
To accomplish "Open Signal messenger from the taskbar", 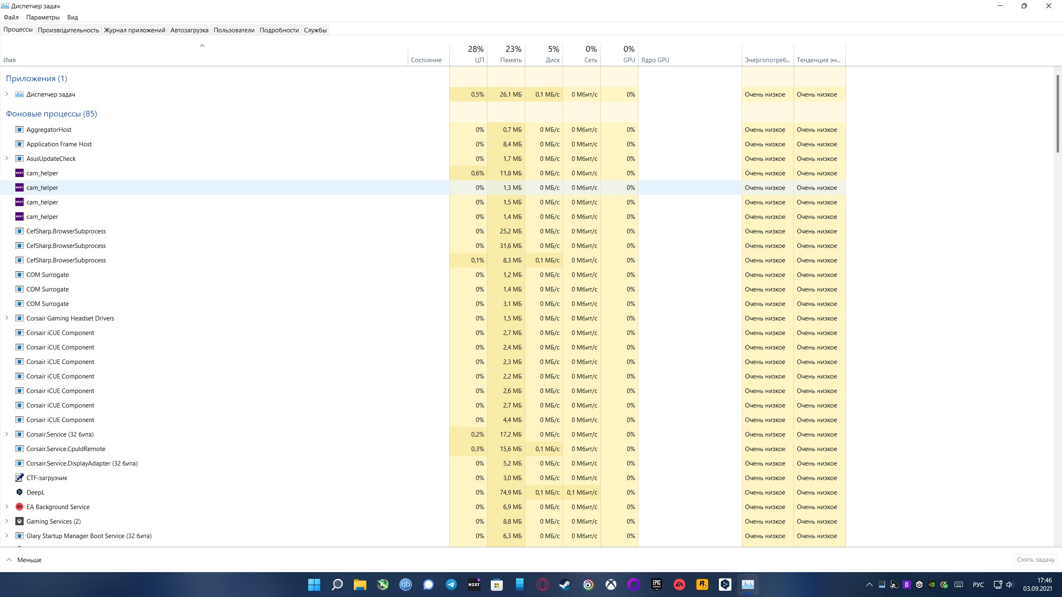I will [428, 585].
